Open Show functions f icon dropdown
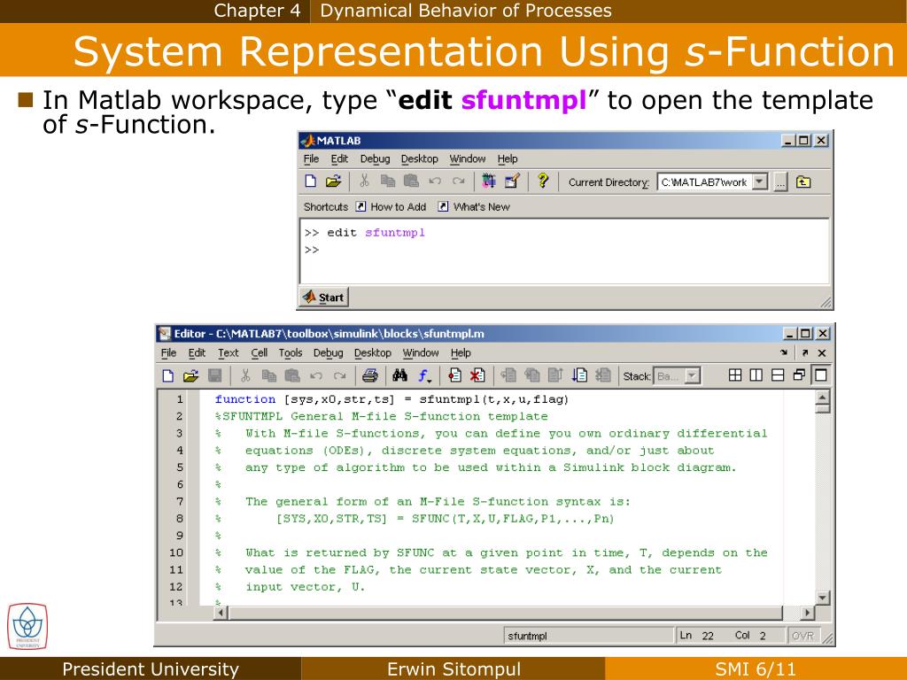 click(x=424, y=376)
